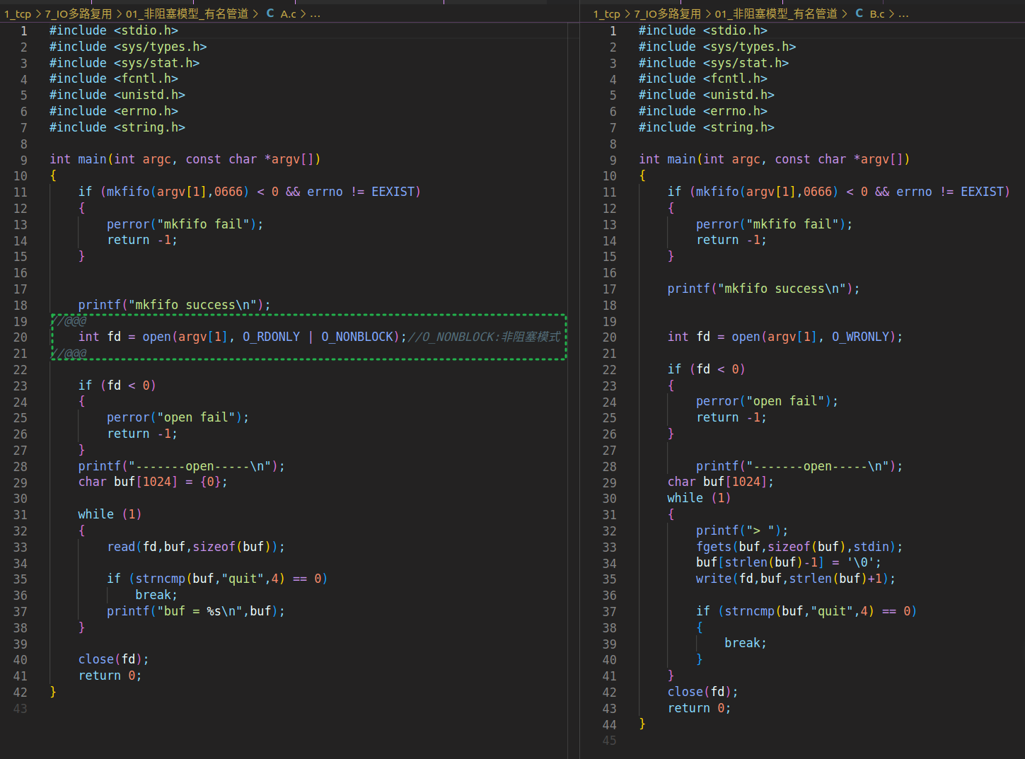
Task: Click "buf[strlen(buf)-1] = '\0';" in B.c
Action: pos(789,562)
